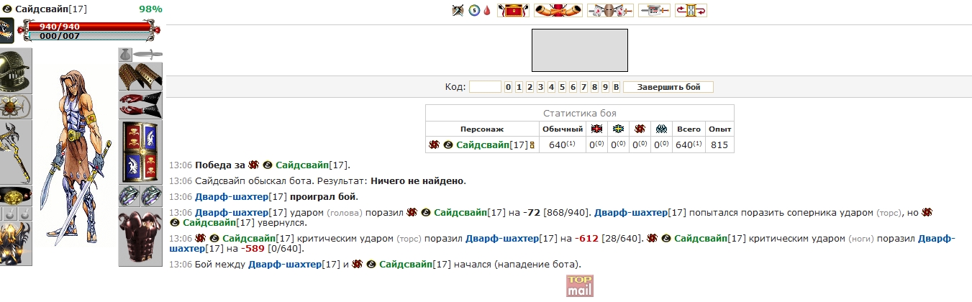Click digit 5 on the code keypad
Screen dimensions: 972x302
pos(562,87)
